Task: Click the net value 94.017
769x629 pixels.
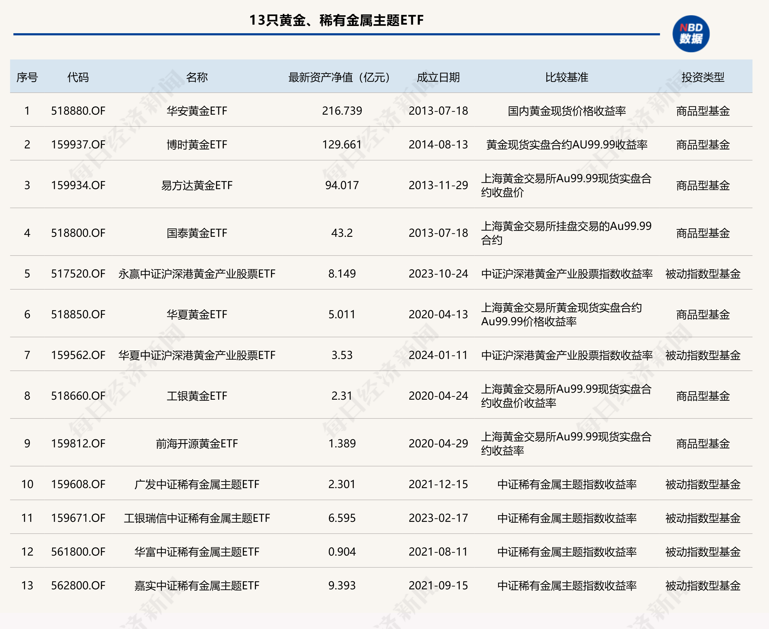Action: click(x=342, y=185)
